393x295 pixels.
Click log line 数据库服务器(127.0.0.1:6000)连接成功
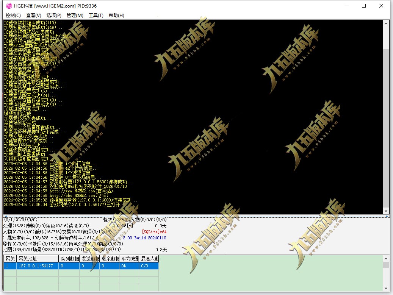coord(71,200)
